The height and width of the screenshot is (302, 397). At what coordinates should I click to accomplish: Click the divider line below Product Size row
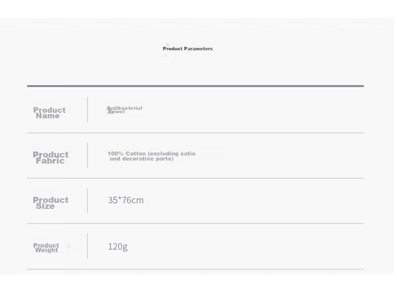point(195,223)
